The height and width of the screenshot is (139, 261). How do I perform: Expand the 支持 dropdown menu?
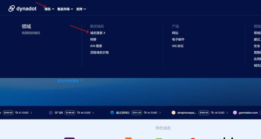(81, 9)
